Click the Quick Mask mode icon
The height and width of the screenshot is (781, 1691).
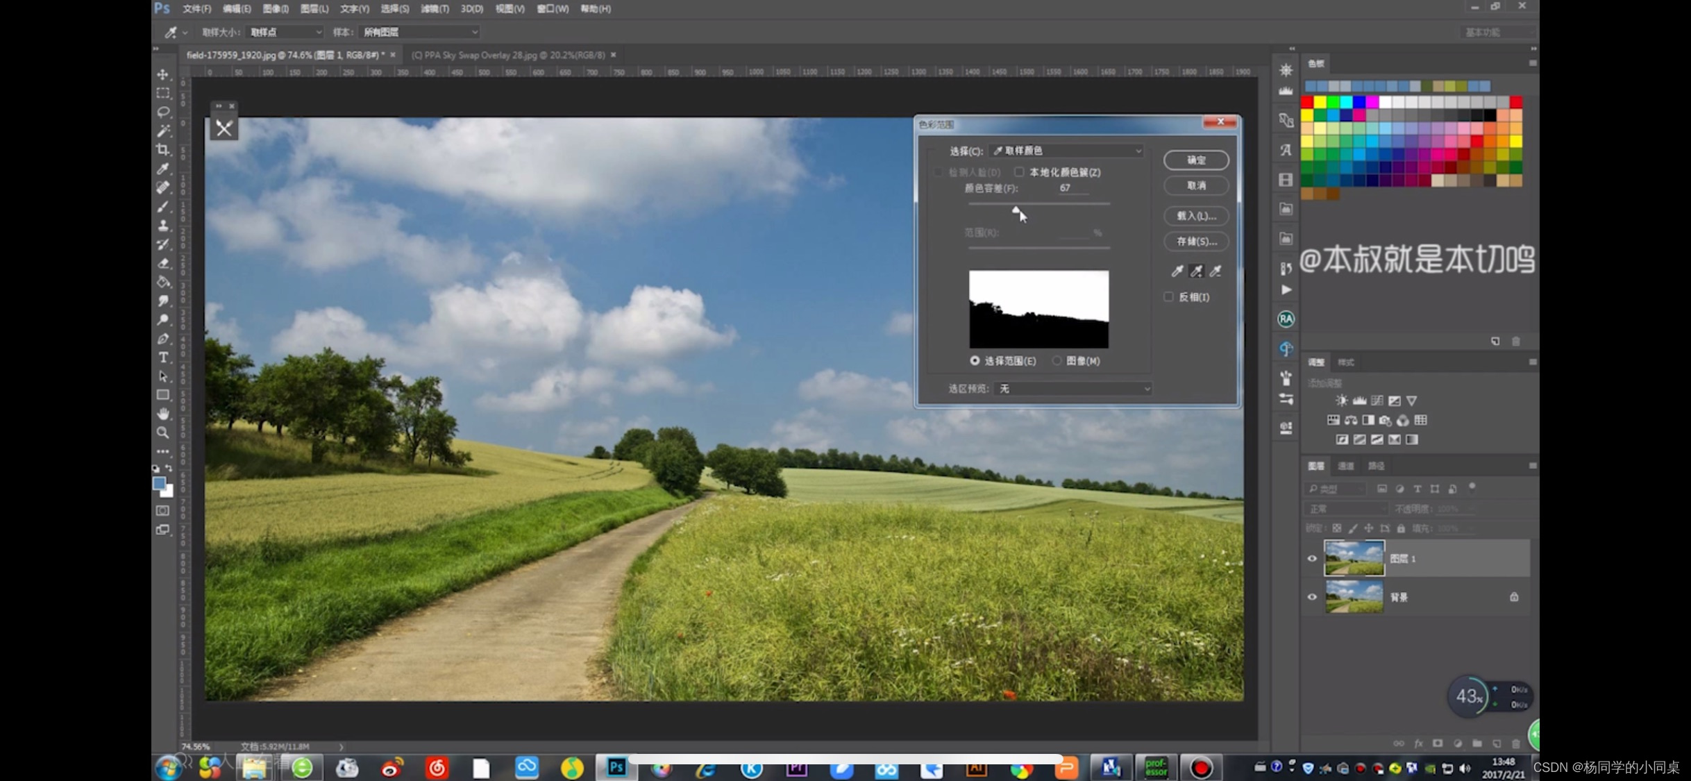point(163,510)
